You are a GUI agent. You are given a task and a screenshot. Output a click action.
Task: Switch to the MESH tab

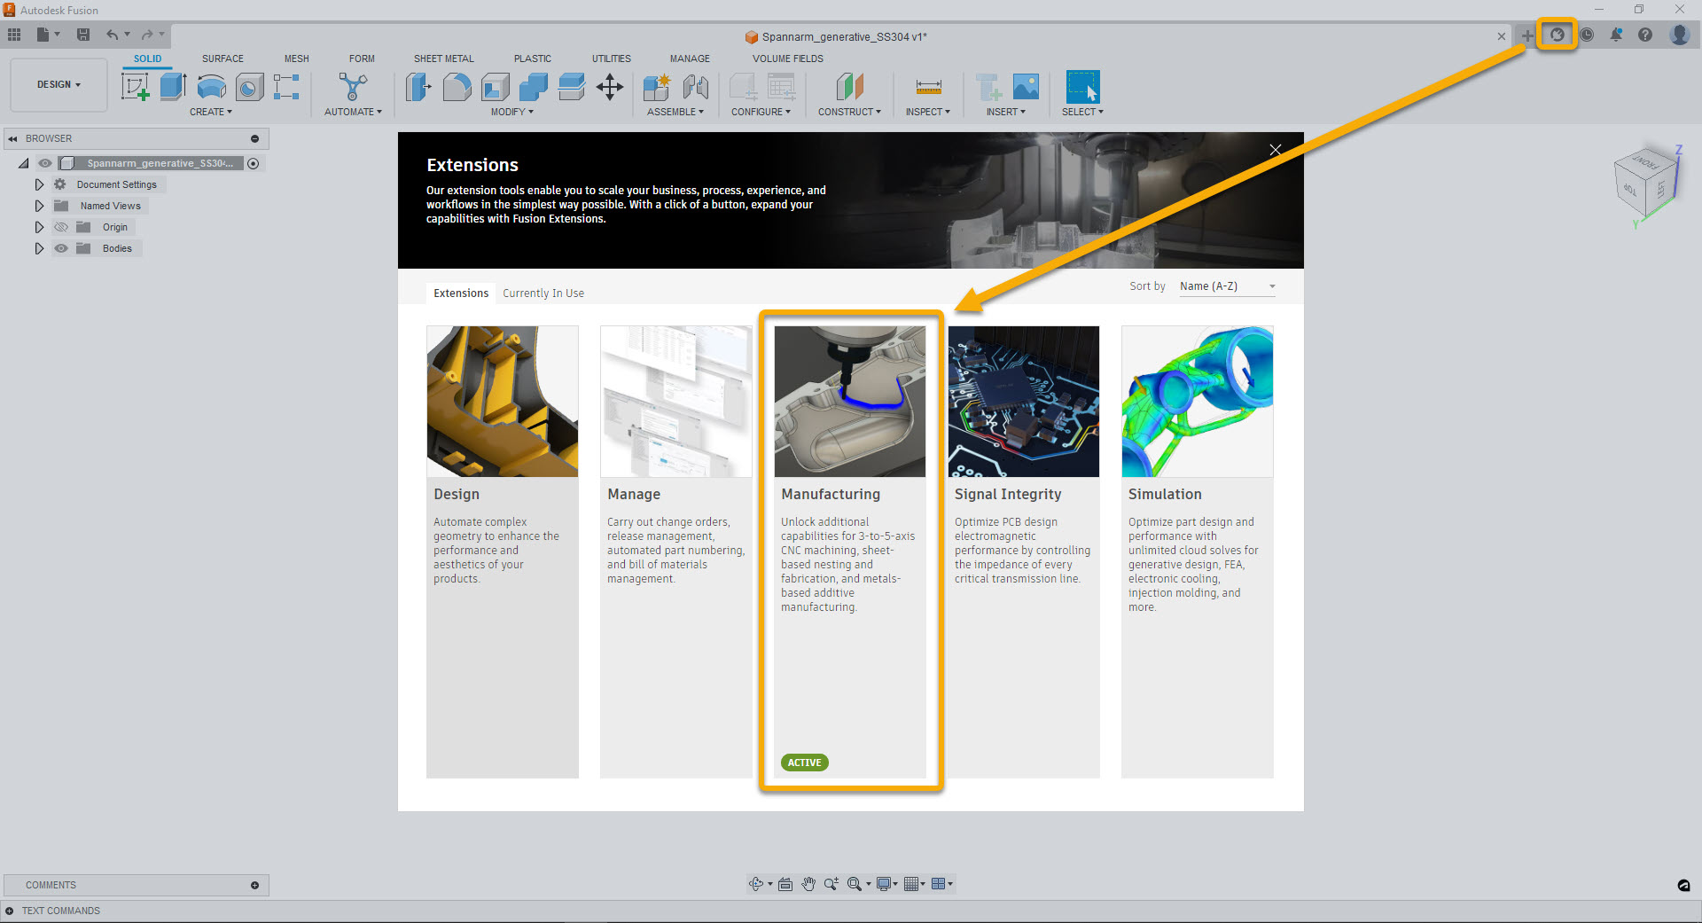(297, 59)
